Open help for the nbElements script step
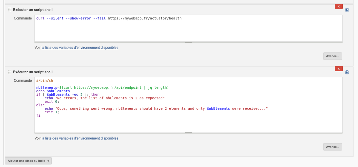The width and height of the screenshot is (358, 167). [347, 72]
